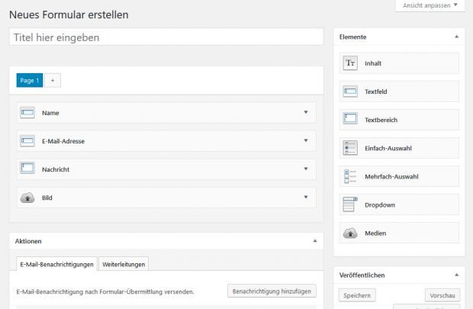
Task: Choose the Textbereich element icon
Action: coord(350,120)
